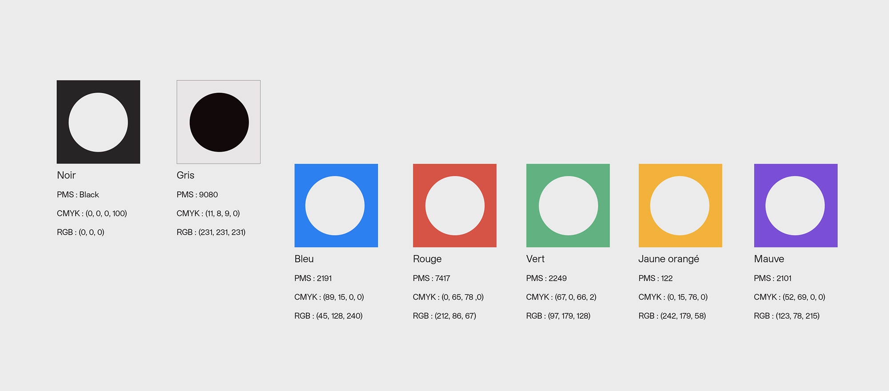Select RGB value (45, 128, 240)

click(x=328, y=315)
